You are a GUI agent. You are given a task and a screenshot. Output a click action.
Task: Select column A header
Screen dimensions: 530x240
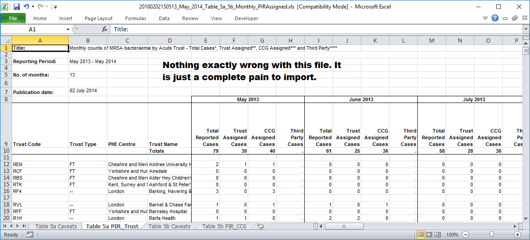(x=40, y=40)
